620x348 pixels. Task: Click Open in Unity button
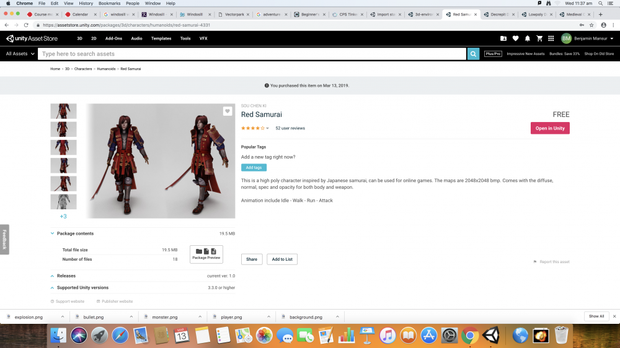click(550, 128)
